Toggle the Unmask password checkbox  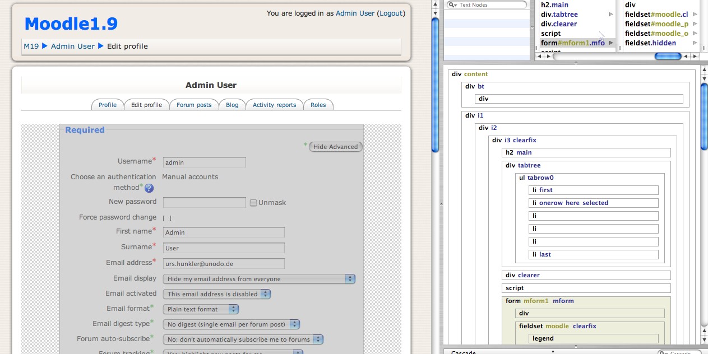[x=253, y=203]
